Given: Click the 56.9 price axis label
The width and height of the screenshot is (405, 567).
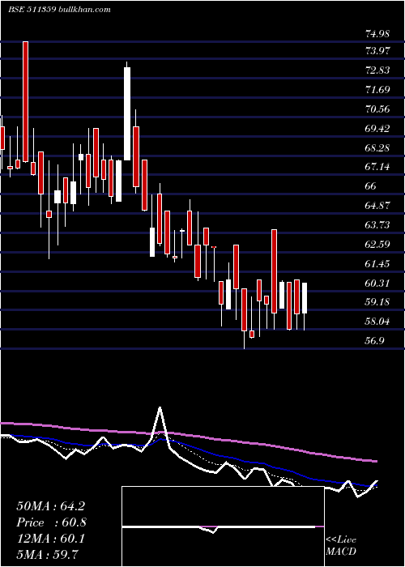Looking at the screenshot, I should pos(374,341).
